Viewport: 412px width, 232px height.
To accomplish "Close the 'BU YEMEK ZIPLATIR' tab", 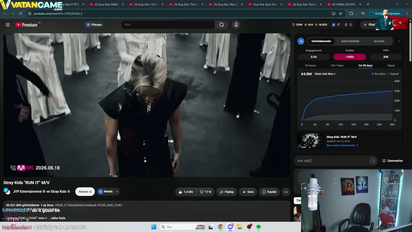I will [360, 5].
